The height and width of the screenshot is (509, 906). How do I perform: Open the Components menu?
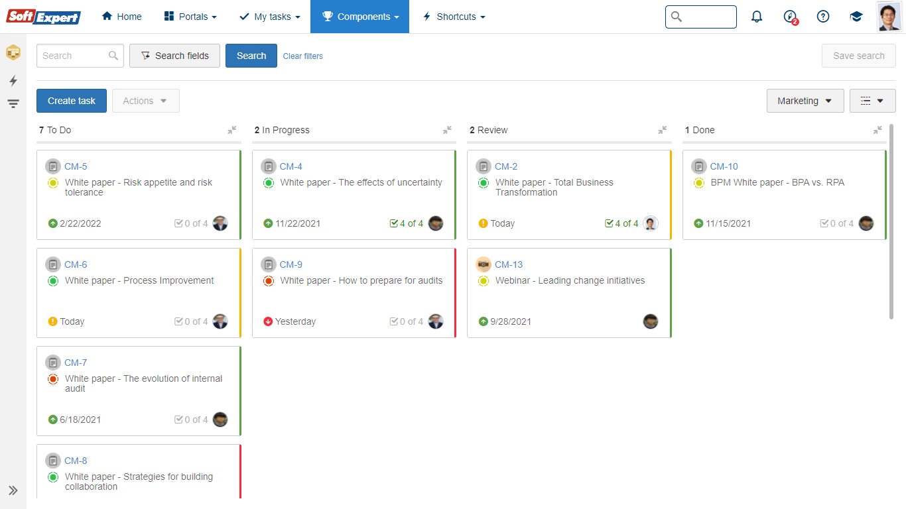point(359,17)
